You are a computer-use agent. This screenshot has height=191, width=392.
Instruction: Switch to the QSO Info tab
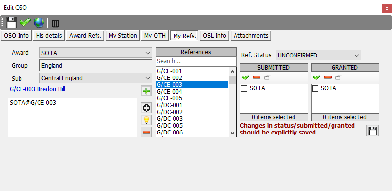[x=17, y=36]
